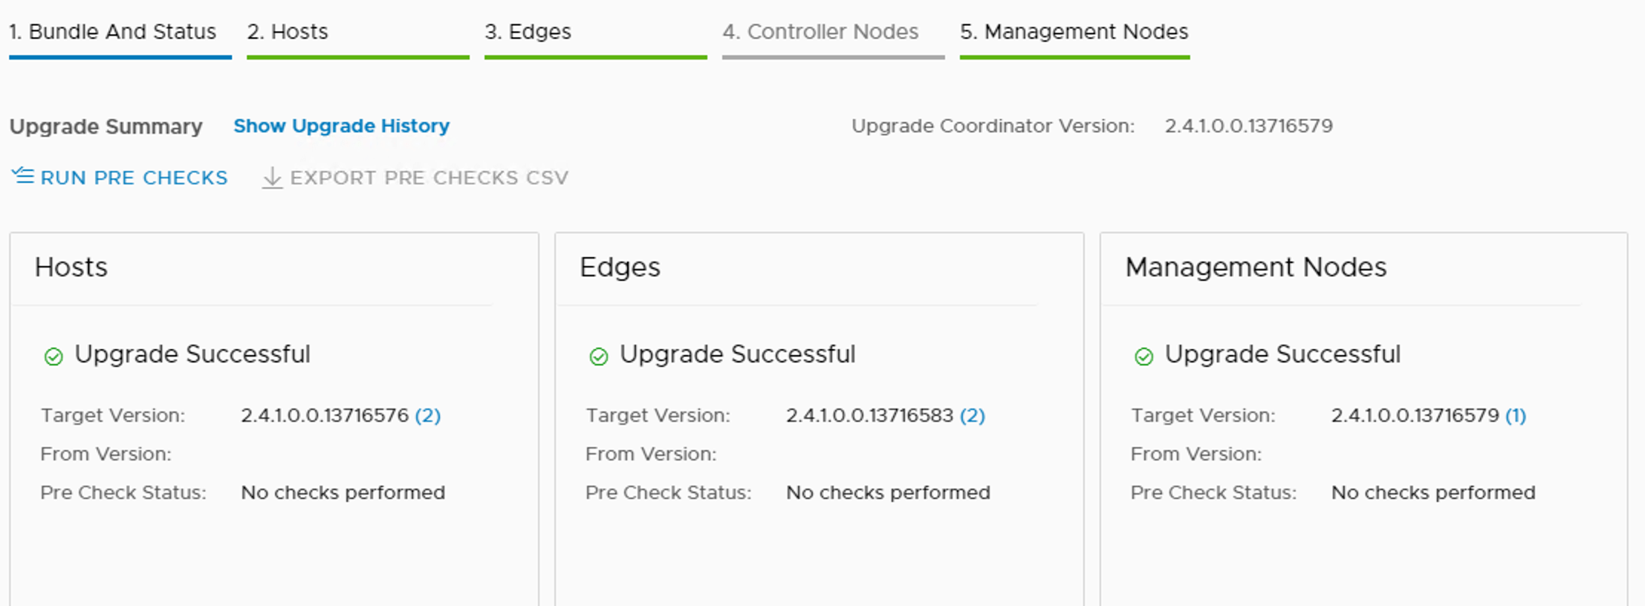This screenshot has height=606, width=1645.
Task: Click Management Nodes successful checkmark icon
Action: click(1144, 357)
